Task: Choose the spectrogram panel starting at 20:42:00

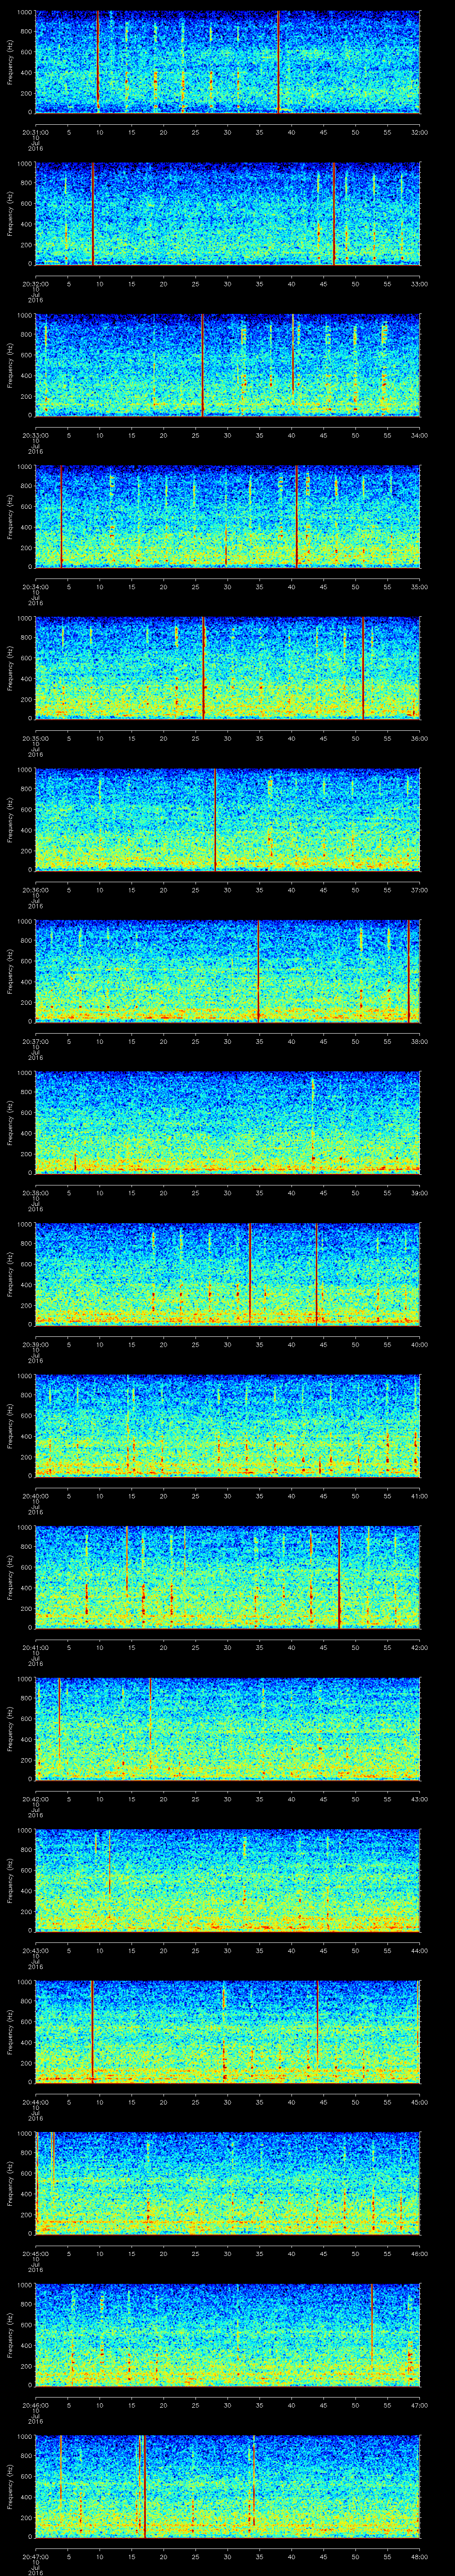Action: (x=228, y=1729)
